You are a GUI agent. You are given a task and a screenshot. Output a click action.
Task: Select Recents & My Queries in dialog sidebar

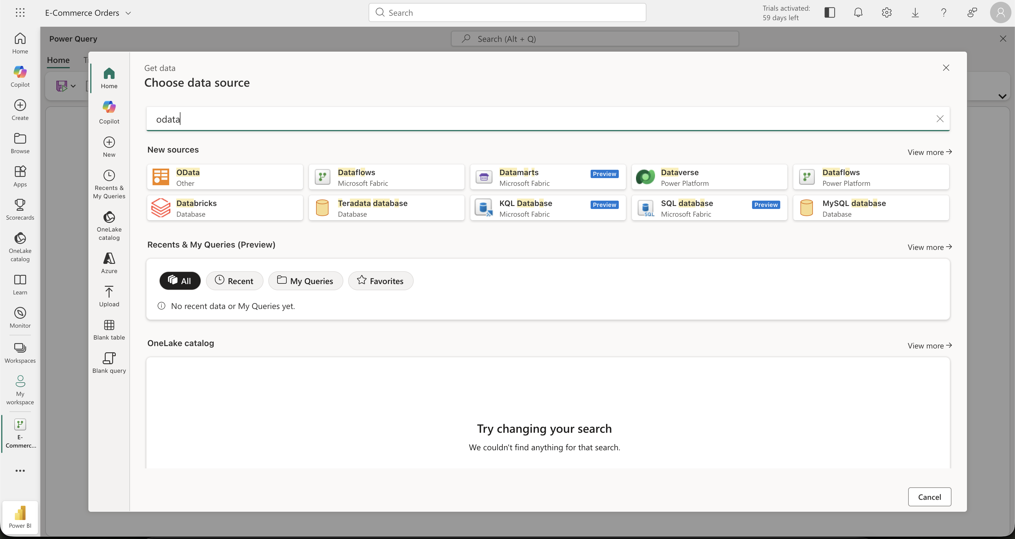pos(109,184)
